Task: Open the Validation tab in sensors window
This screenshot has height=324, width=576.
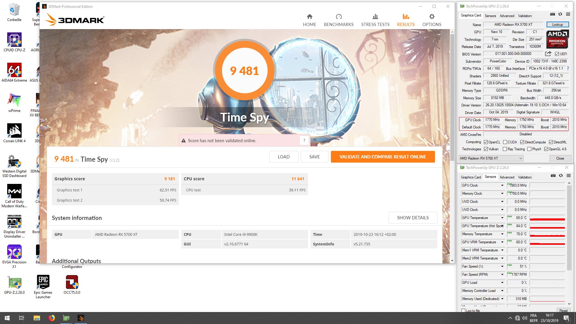Action: click(x=525, y=177)
